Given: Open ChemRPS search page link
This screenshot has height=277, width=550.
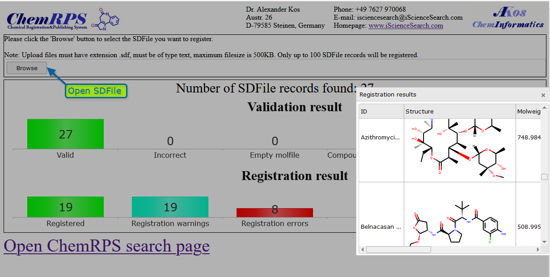Looking at the screenshot, I should tap(106, 246).
